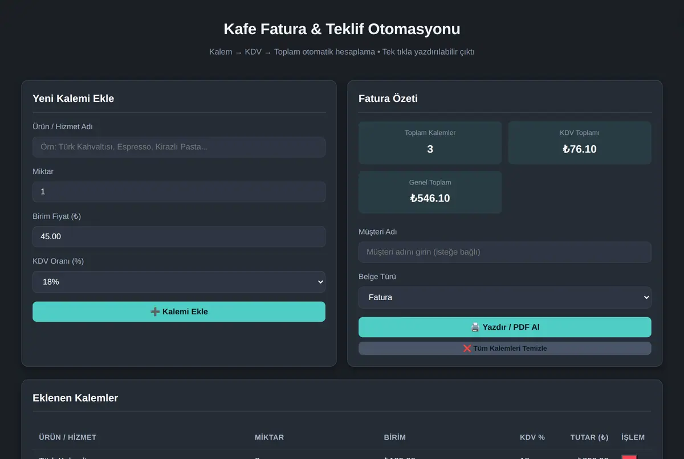Focus the Müşteri Adı input field
Screen dimensions: 684x459
click(x=504, y=252)
